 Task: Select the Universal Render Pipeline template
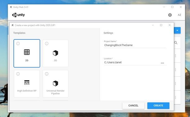[x=55, y=84]
